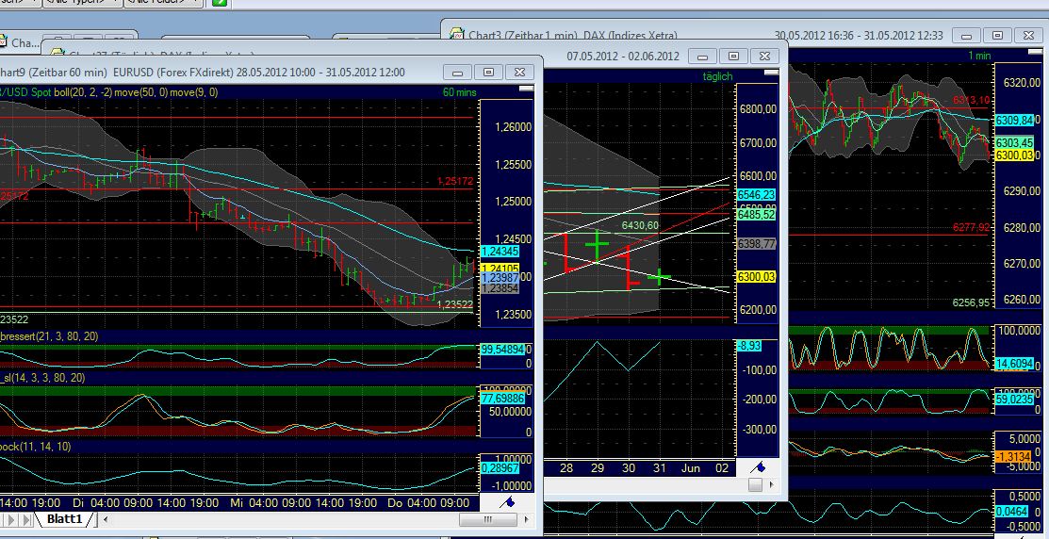1049x539 pixels.
Task: Click the 1,24345 cyan price tag
Action: pos(500,252)
